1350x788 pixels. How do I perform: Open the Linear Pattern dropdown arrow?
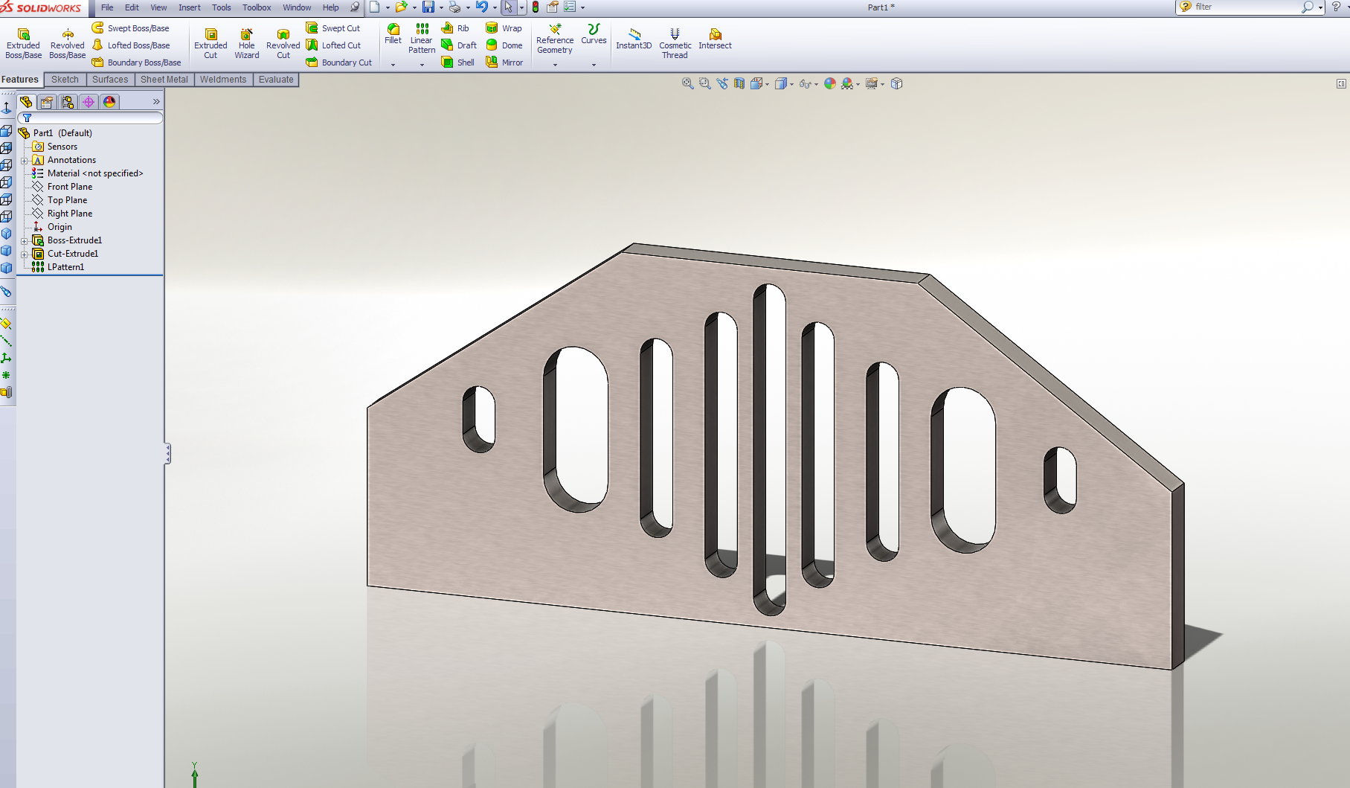point(422,65)
